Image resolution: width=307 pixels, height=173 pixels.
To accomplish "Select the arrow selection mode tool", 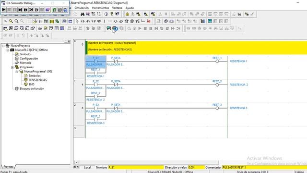I will tap(77, 21).
